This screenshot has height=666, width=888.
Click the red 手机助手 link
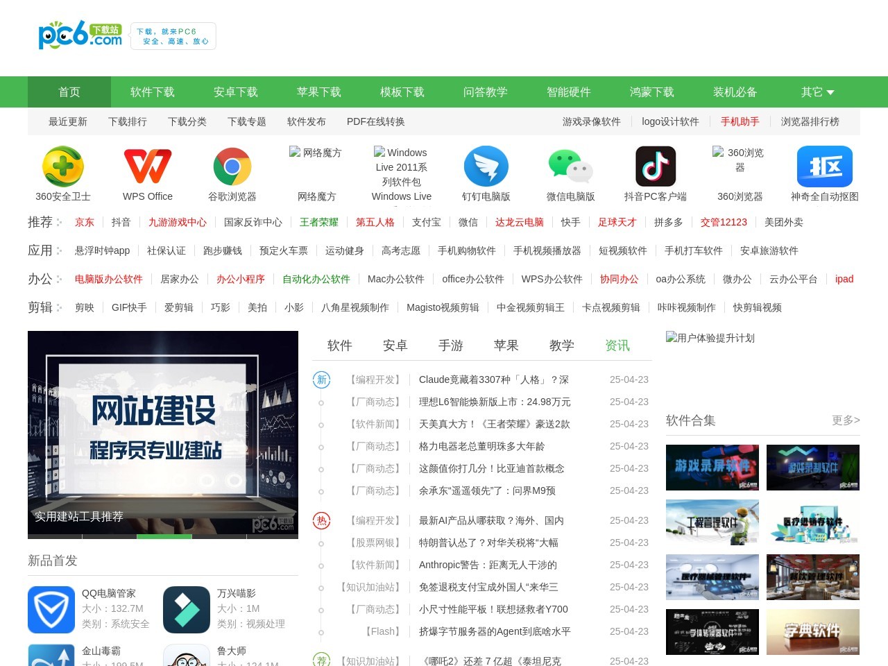(740, 121)
